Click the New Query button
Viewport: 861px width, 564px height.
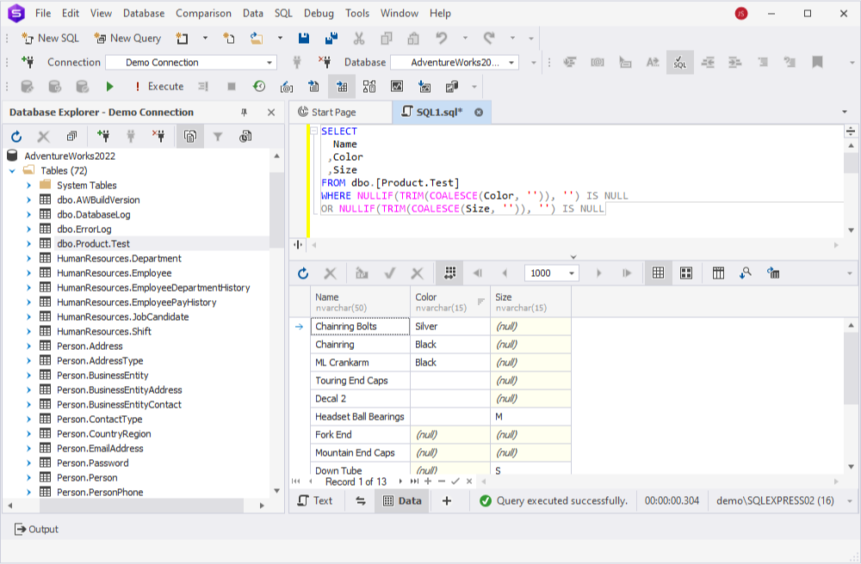click(x=128, y=38)
